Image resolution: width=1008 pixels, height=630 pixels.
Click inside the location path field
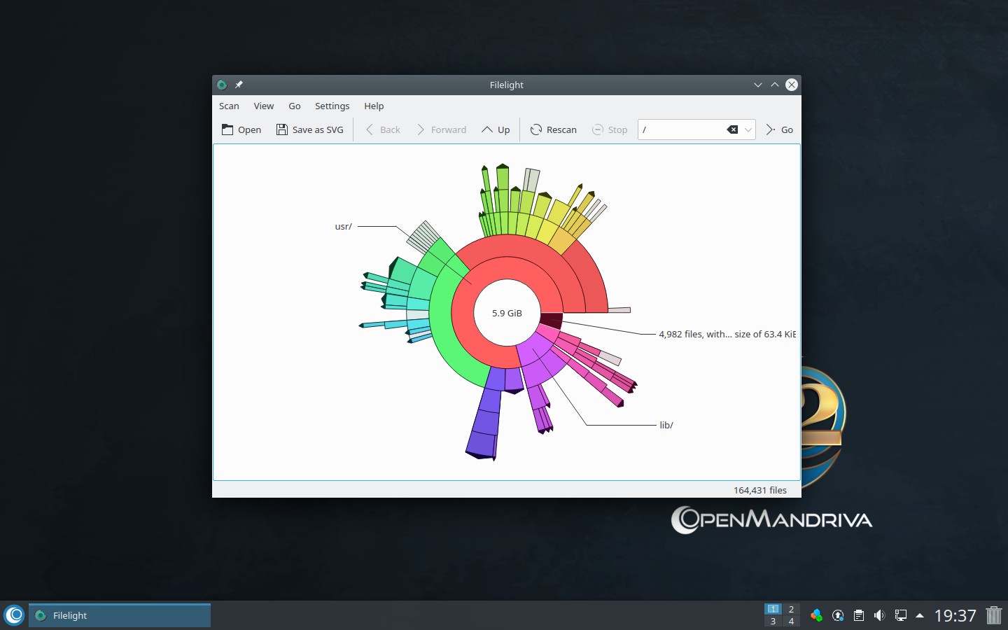click(x=679, y=129)
